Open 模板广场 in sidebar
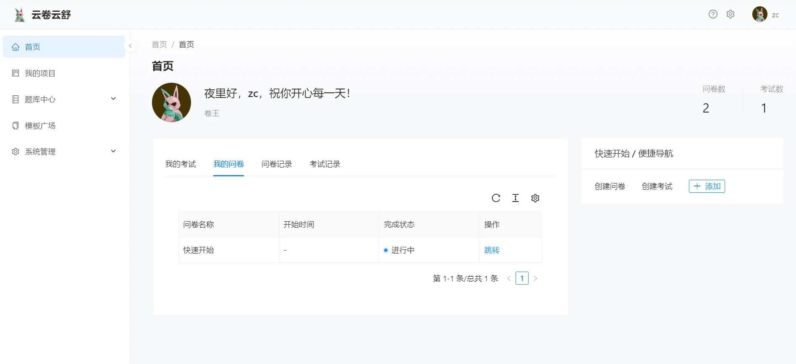The width and height of the screenshot is (796, 364). [x=40, y=126]
